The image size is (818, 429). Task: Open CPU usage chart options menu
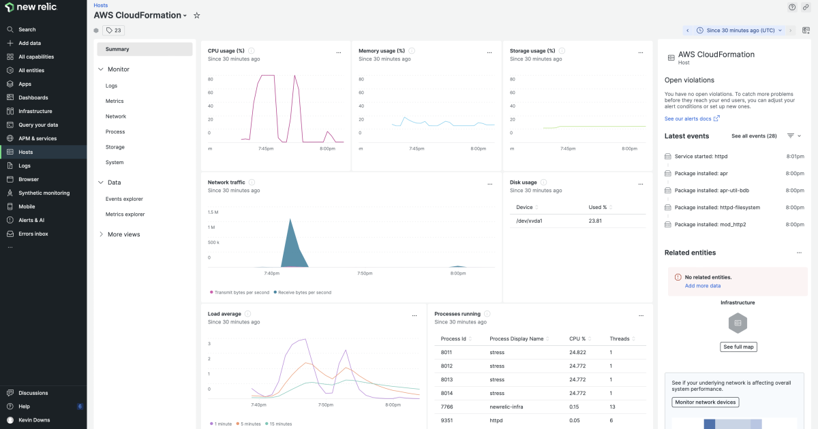coord(339,52)
